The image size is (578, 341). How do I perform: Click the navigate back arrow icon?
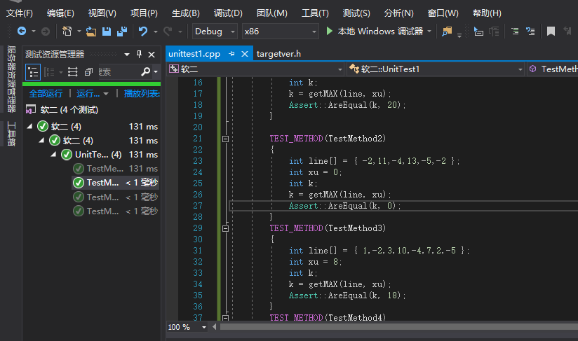click(x=21, y=31)
